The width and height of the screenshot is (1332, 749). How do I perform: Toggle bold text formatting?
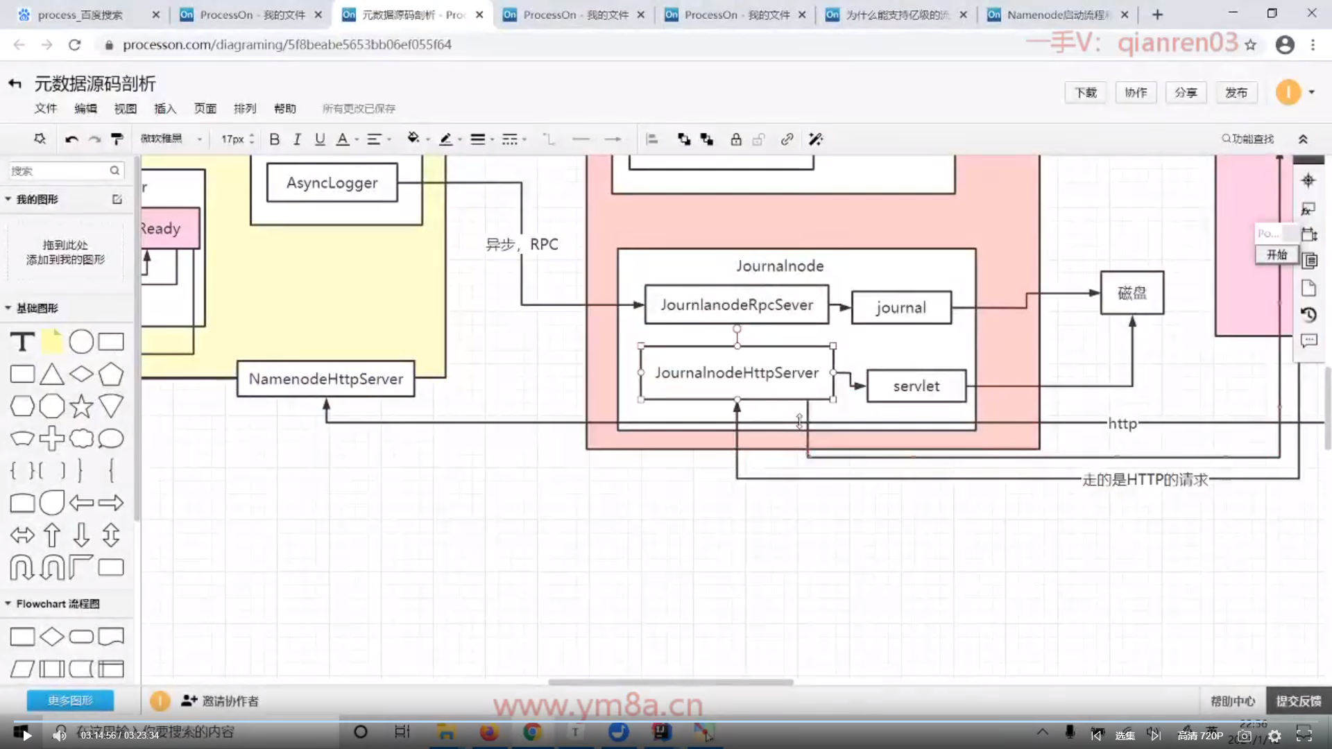275,139
